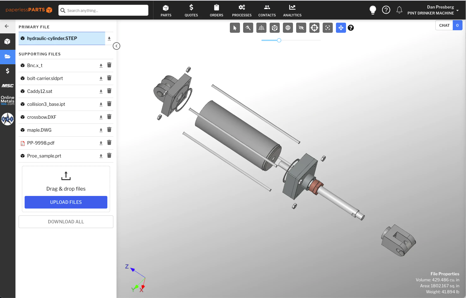Download the hydraulic-cylinder.STEP primary file
The height and width of the screenshot is (298, 466).
tap(109, 38)
